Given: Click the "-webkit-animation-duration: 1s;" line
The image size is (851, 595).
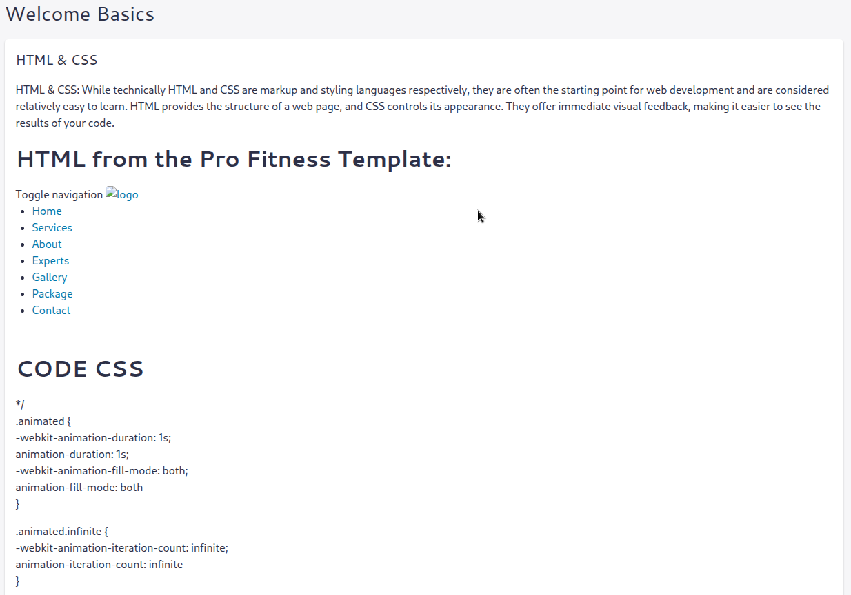Looking at the screenshot, I should click(93, 437).
